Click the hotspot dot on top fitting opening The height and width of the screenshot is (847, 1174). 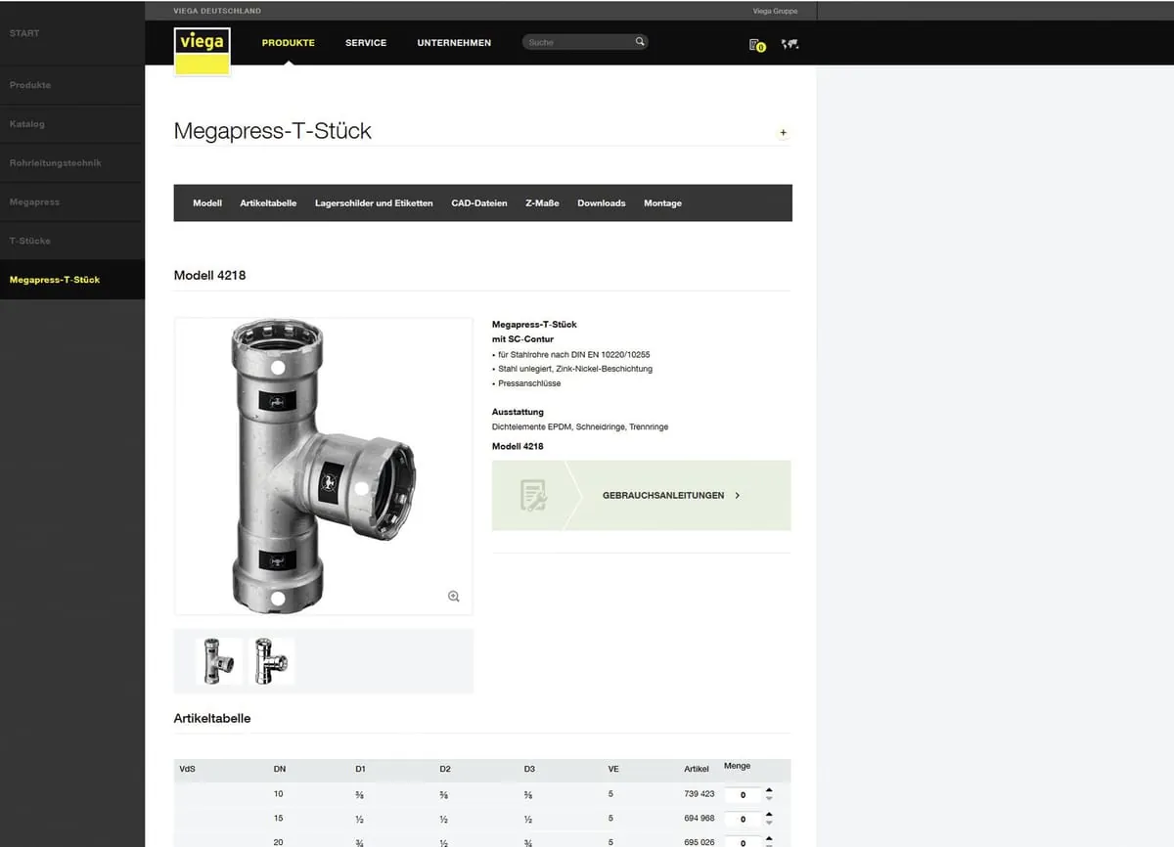pos(278,368)
